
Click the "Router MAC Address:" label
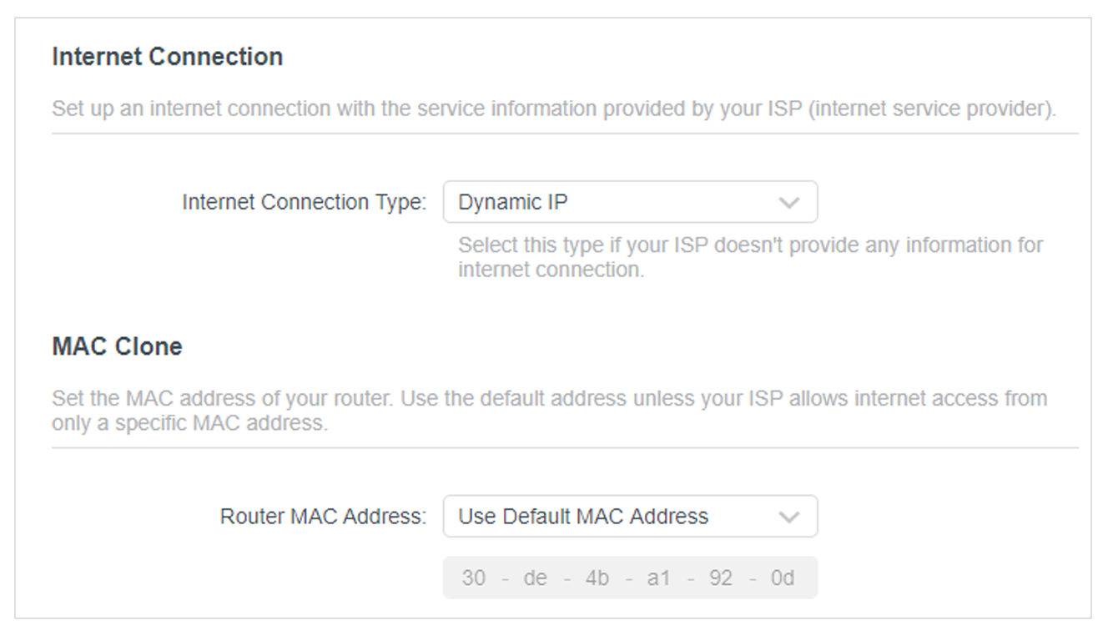(323, 517)
